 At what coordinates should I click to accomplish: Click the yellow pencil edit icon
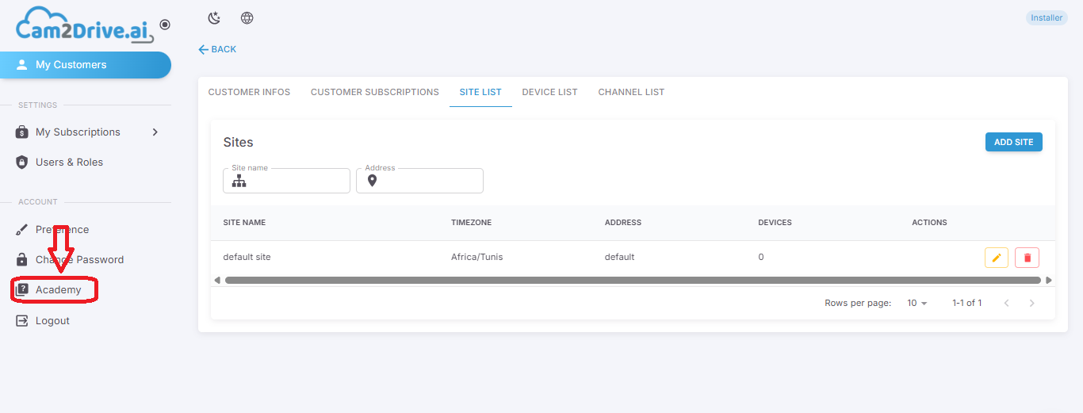(997, 258)
